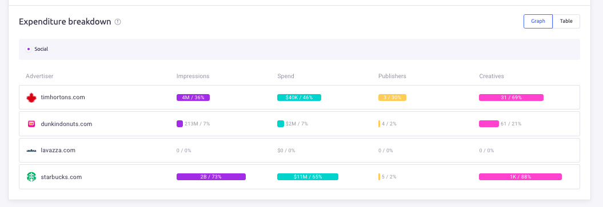The height and width of the screenshot is (207, 603).
Task: Click the Expenditure breakdown heading
Action: (x=65, y=22)
